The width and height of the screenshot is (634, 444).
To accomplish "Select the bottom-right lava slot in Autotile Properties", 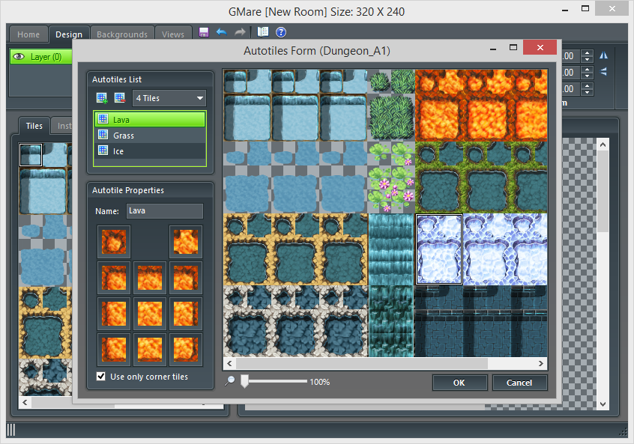I will click(x=186, y=350).
